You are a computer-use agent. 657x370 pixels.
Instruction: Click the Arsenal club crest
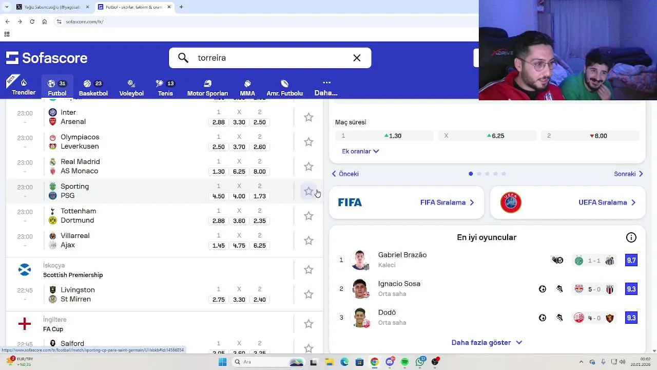pyautogui.click(x=52, y=122)
